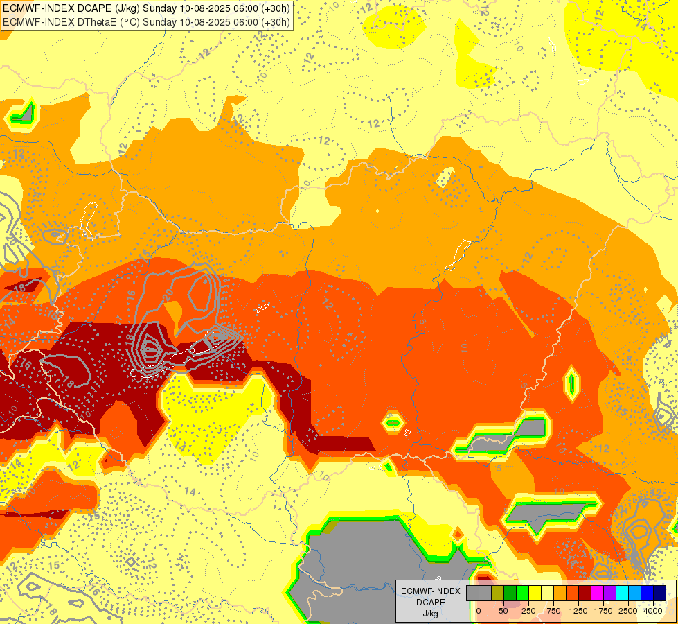Click the '250' legend scale value
Screen dimensions: 678x624
tap(528, 611)
